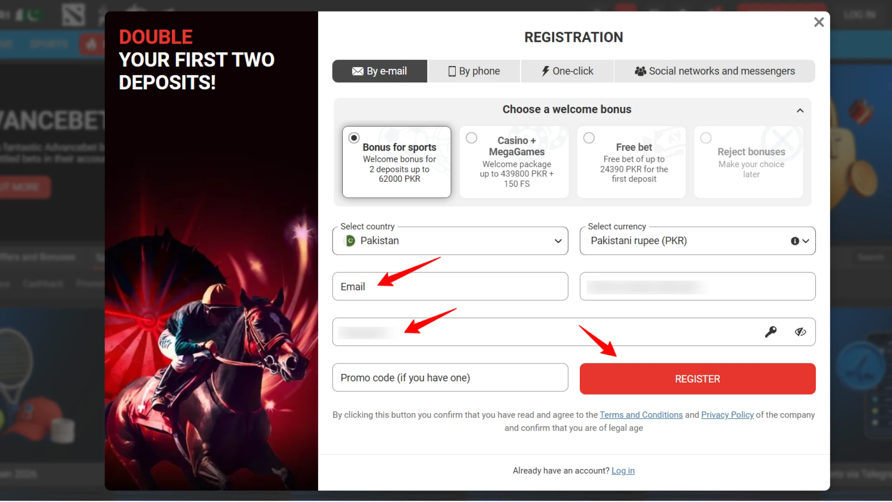The height and width of the screenshot is (502, 892).
Task: Generate a password using the key icon
Action: [x=771, y=331]
